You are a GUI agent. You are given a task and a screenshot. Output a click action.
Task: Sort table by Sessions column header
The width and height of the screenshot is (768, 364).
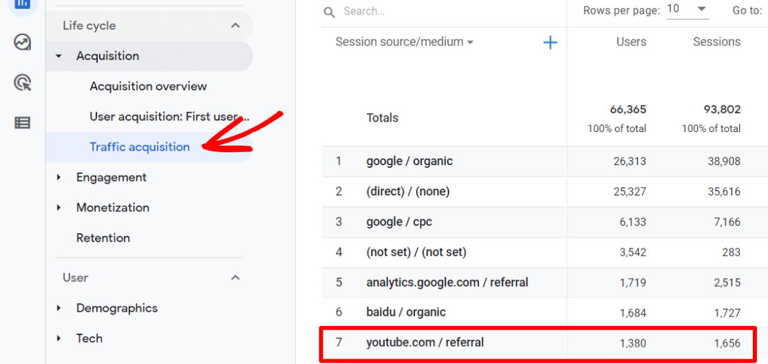716,42
